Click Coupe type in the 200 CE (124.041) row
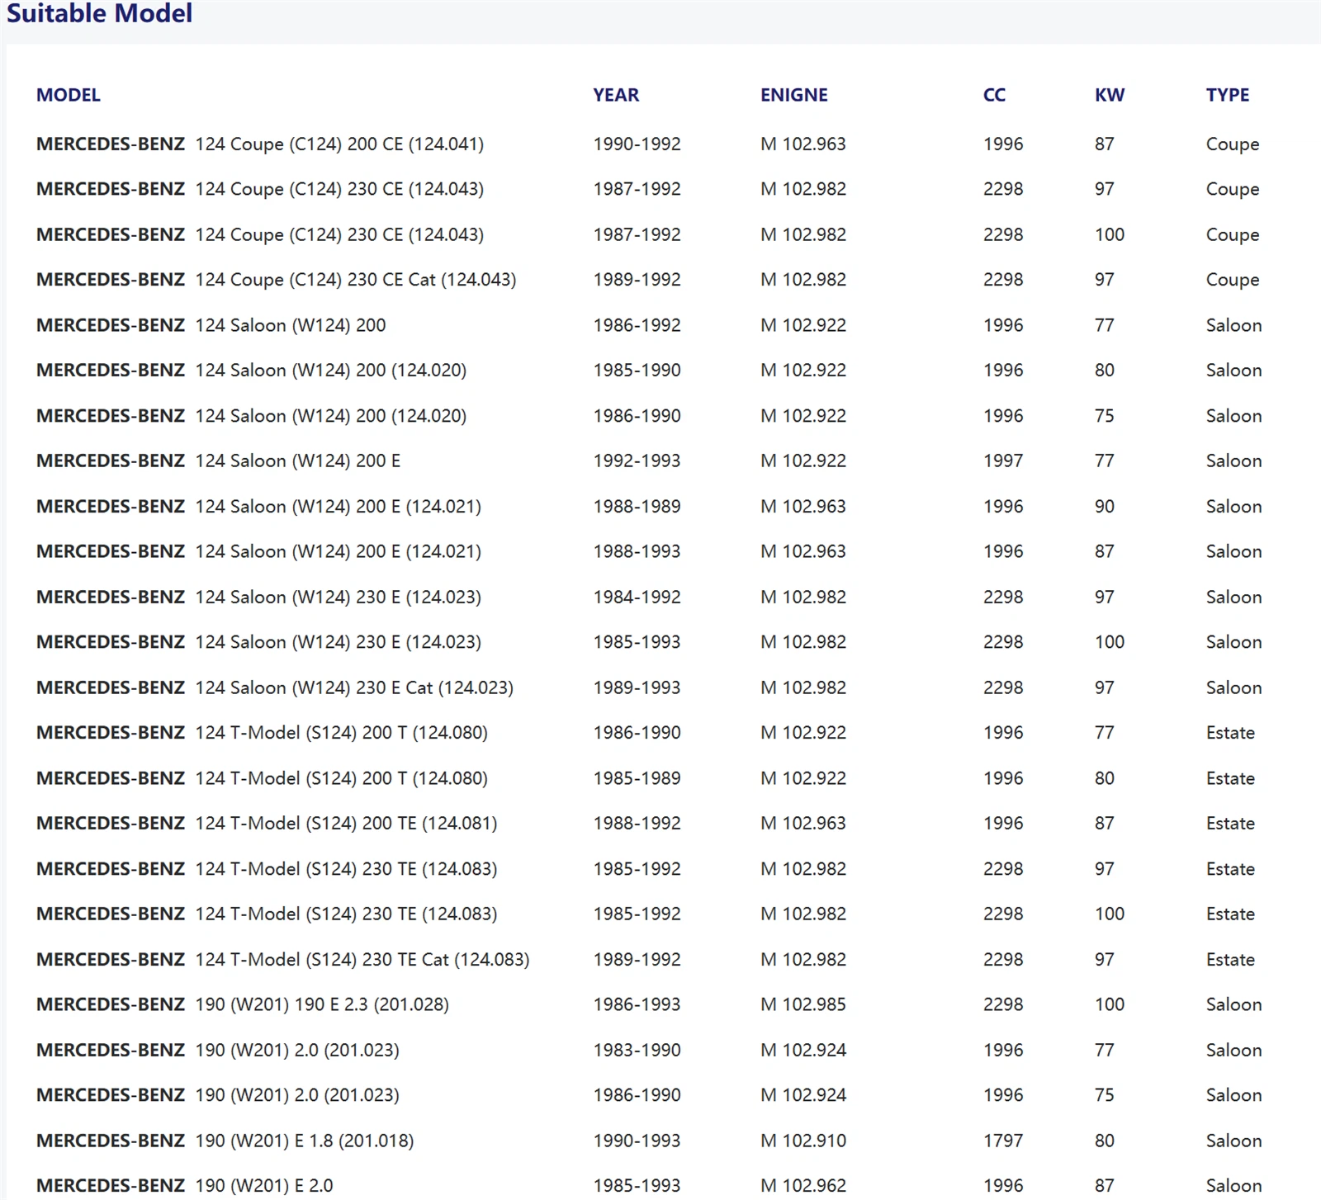 pyautogui.click(x=1233, y=144)
